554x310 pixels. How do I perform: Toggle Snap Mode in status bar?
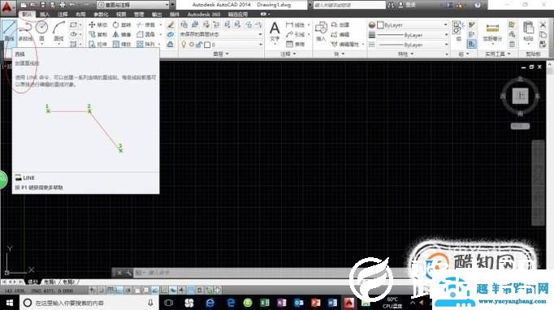click(101, 291)
